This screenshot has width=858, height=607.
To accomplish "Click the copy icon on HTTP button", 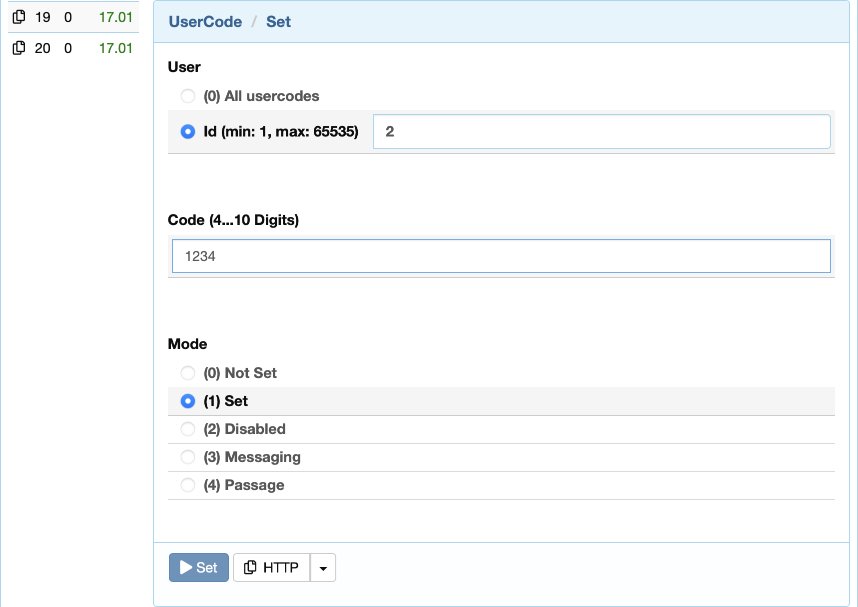I will pos(250,567).
